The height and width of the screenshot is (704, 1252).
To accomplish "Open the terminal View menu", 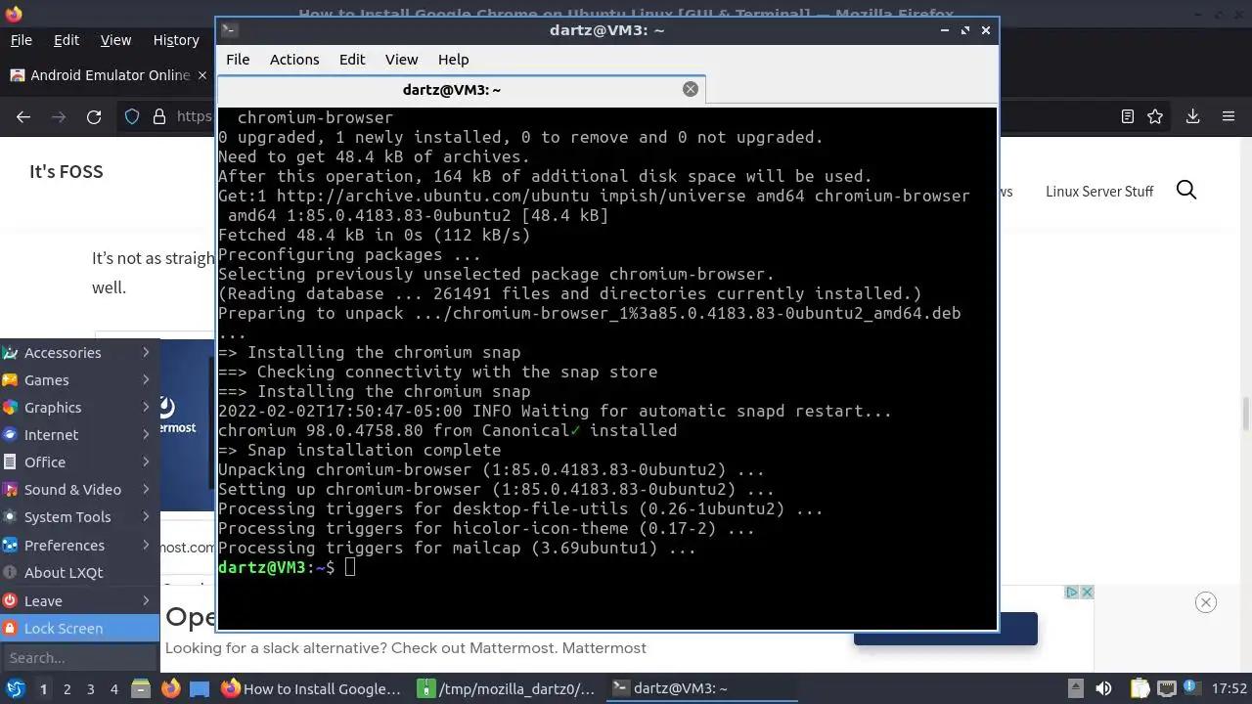I will click(401, 59).
